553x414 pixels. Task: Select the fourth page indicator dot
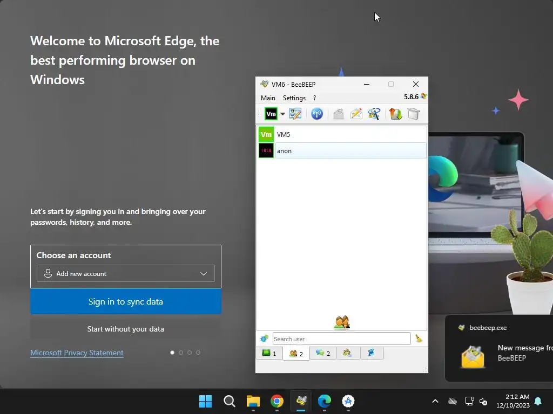[198, 353]
